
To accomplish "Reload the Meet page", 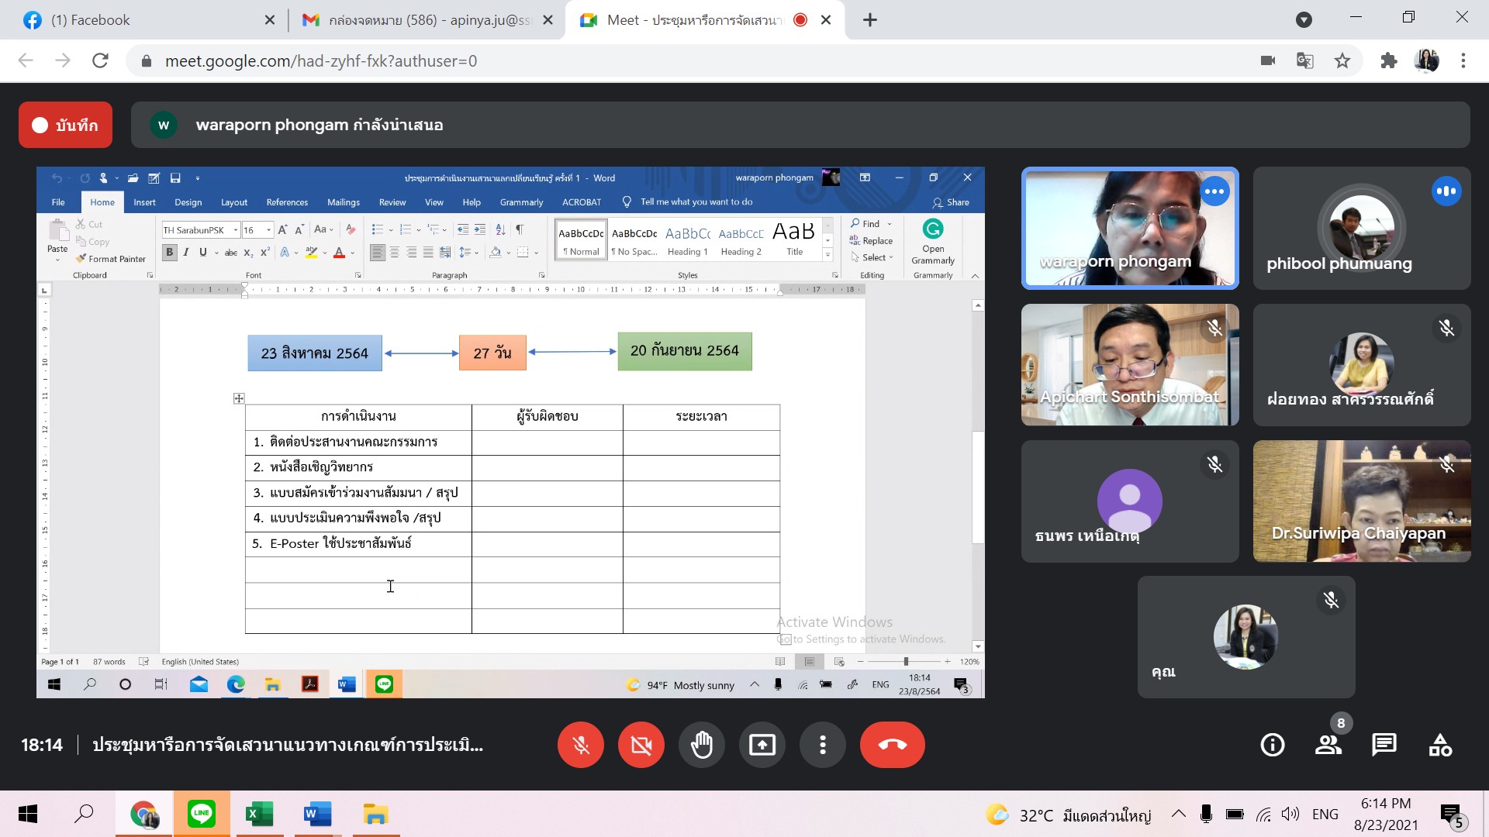I will (x=100, y=60).
